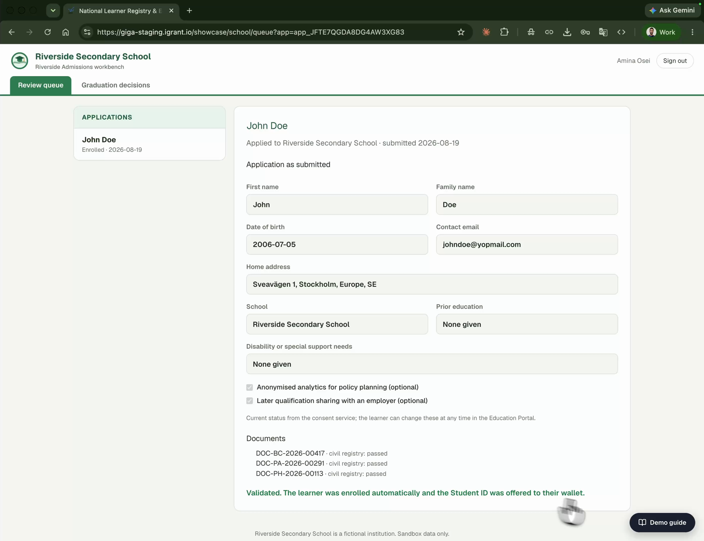Click the link chain extension icon
This screenshot has height=541, width=704.
(x=549, y=32)
